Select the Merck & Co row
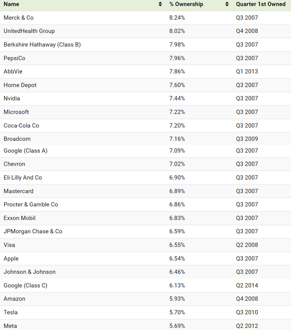This screenshot has height=330, width=291. pos(19,18)
